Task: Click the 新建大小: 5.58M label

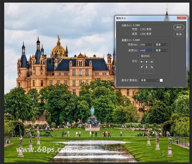Action: point(130,40)
